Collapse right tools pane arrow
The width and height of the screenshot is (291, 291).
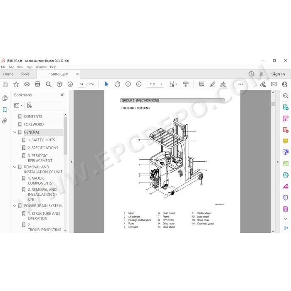tap(278, 162)
